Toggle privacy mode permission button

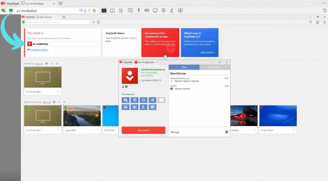[152, 107]
